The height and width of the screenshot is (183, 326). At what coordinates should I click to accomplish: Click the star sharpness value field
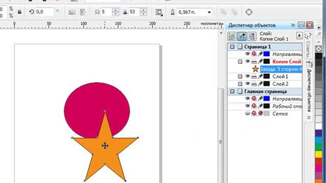click(x=134, y=12)
